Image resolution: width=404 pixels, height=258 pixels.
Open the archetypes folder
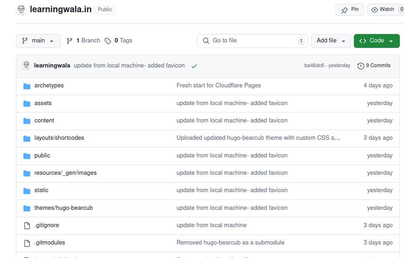click(49, 85)
